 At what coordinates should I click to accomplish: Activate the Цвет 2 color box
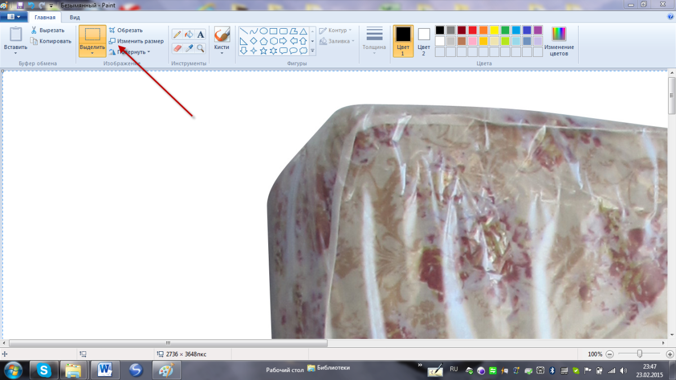[424, 41]
